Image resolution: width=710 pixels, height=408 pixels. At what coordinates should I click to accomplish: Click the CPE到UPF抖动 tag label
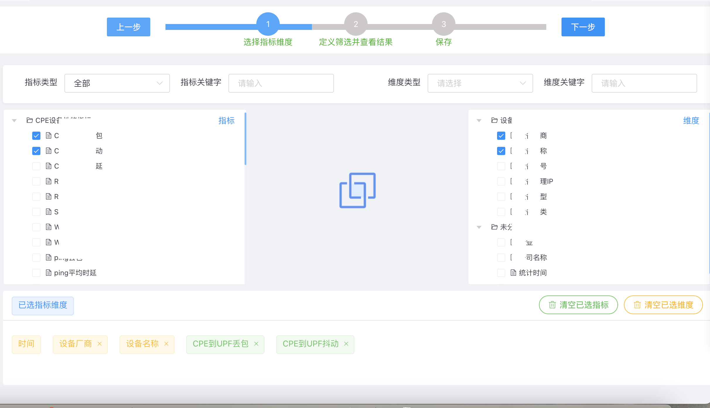(310, 344)
